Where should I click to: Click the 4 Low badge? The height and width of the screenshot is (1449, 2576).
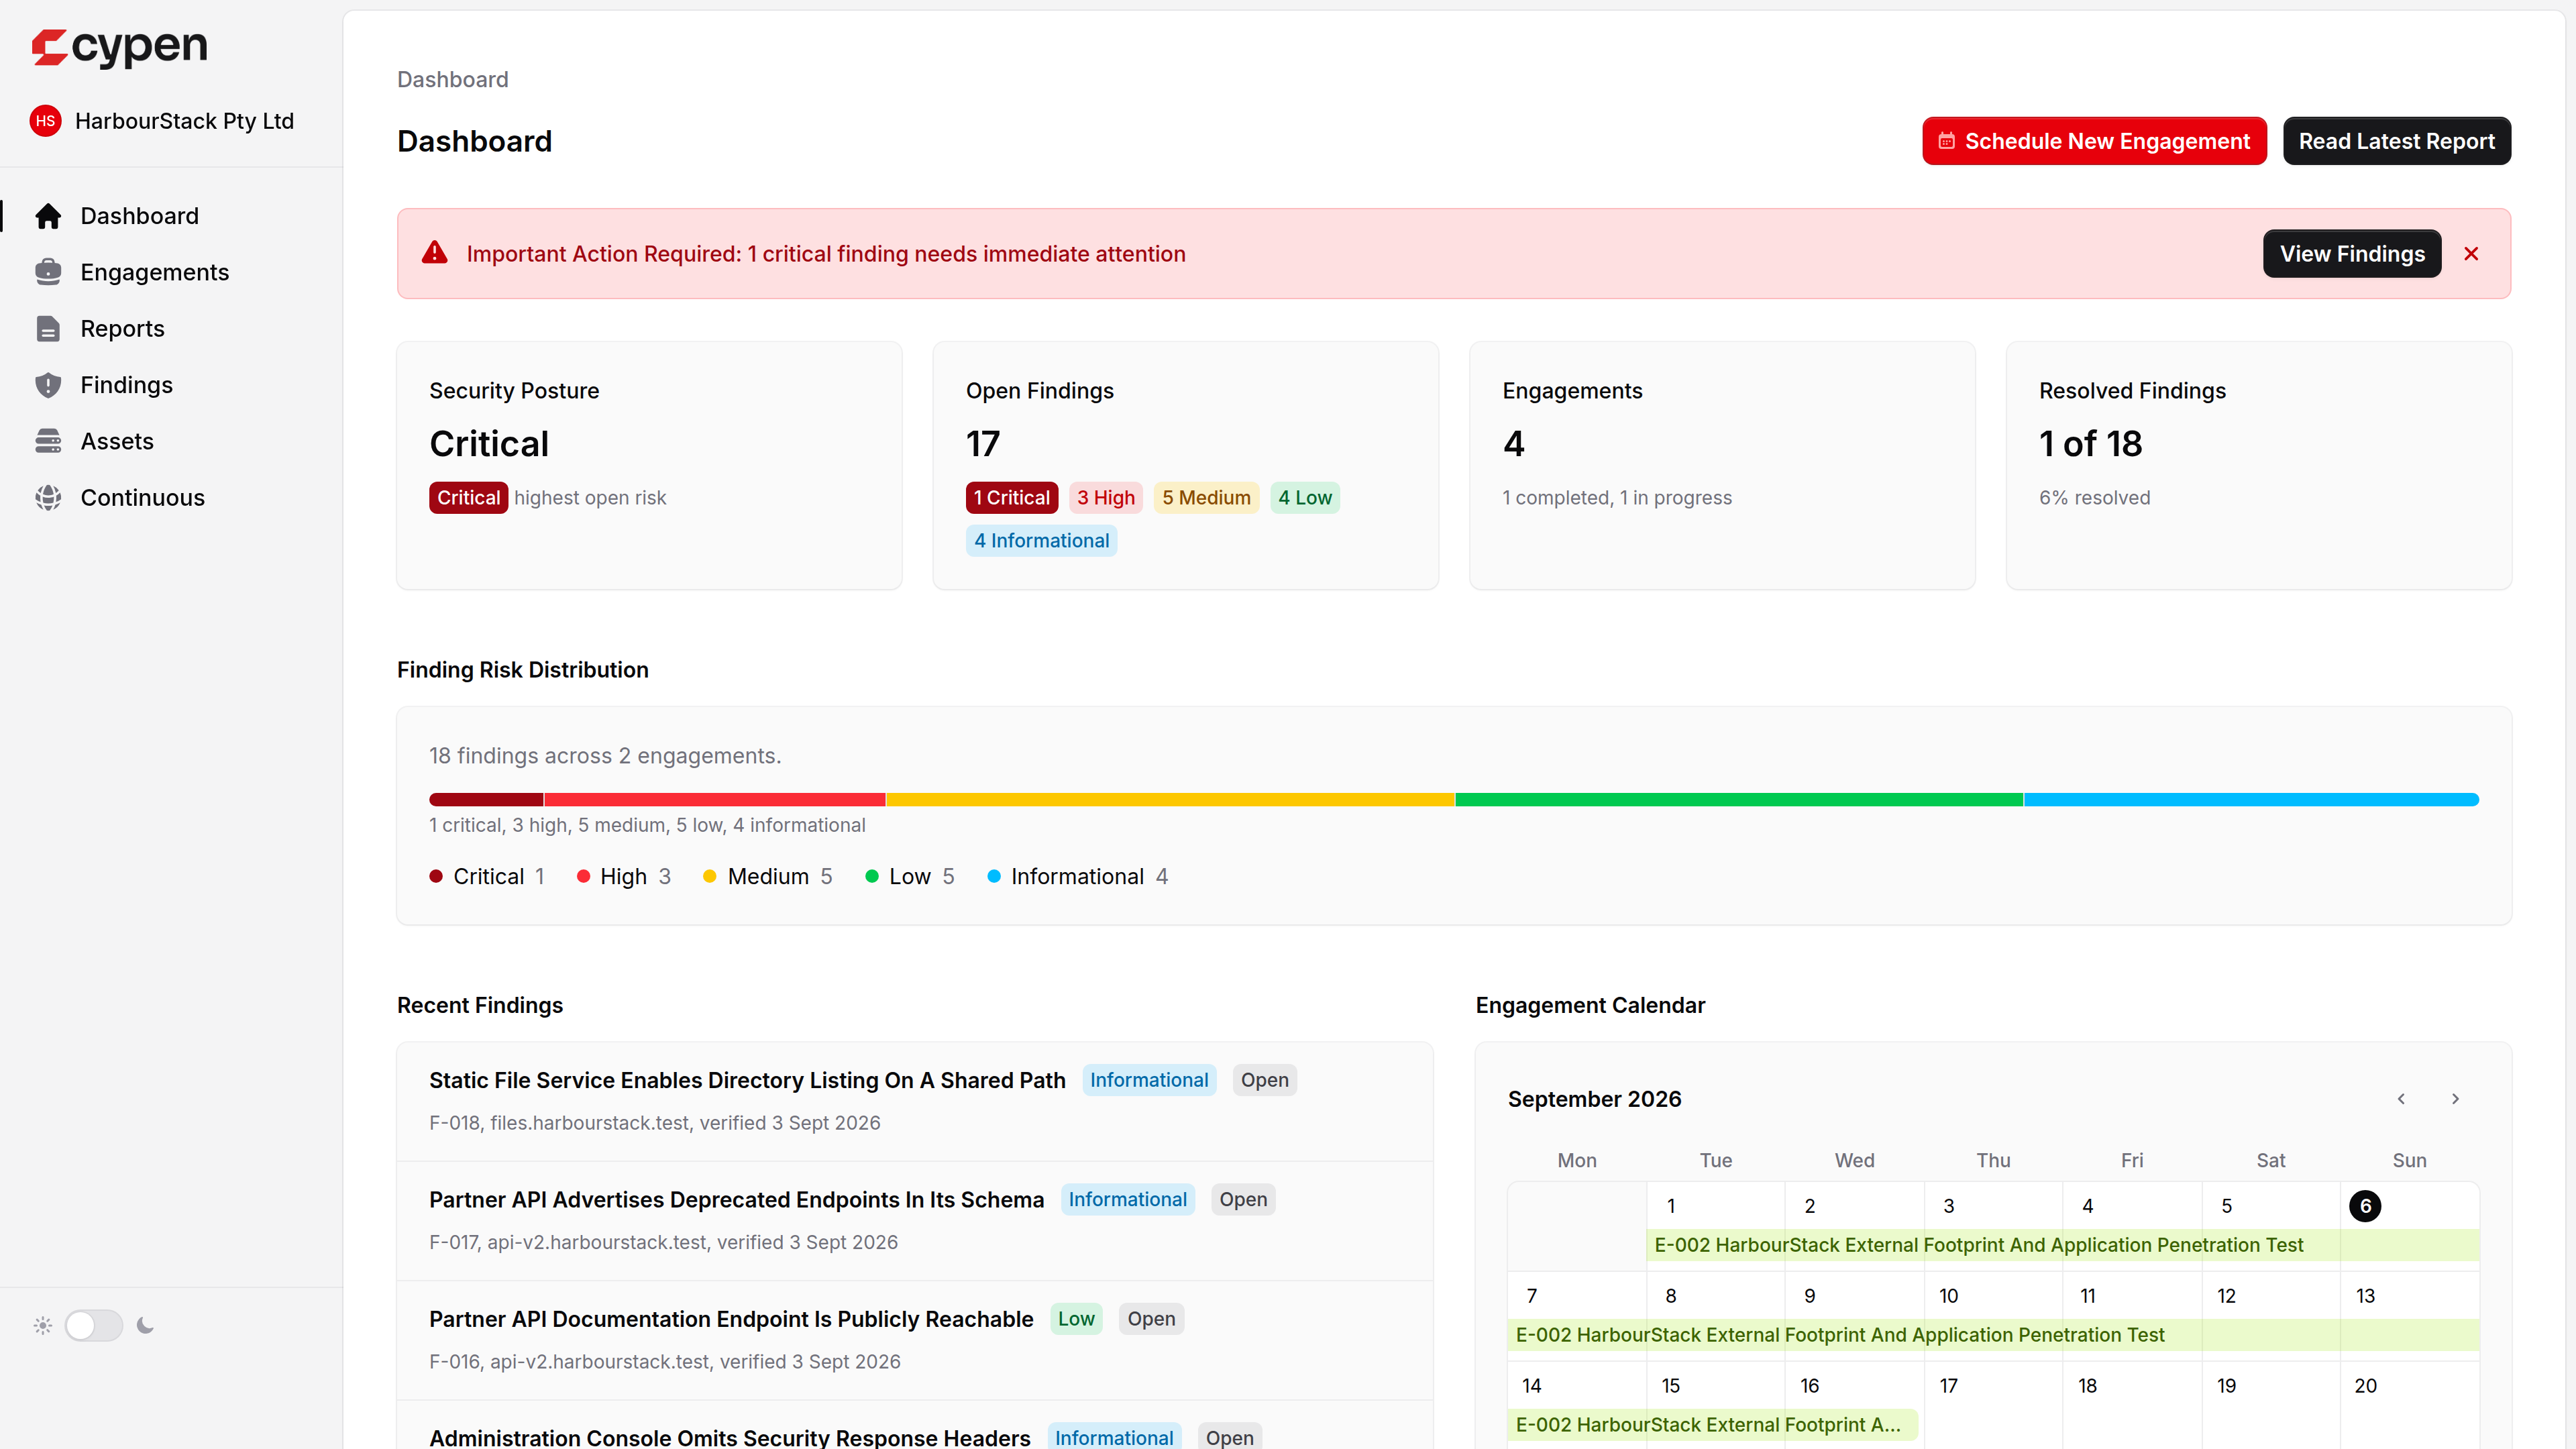click(x=1305, y=498)
